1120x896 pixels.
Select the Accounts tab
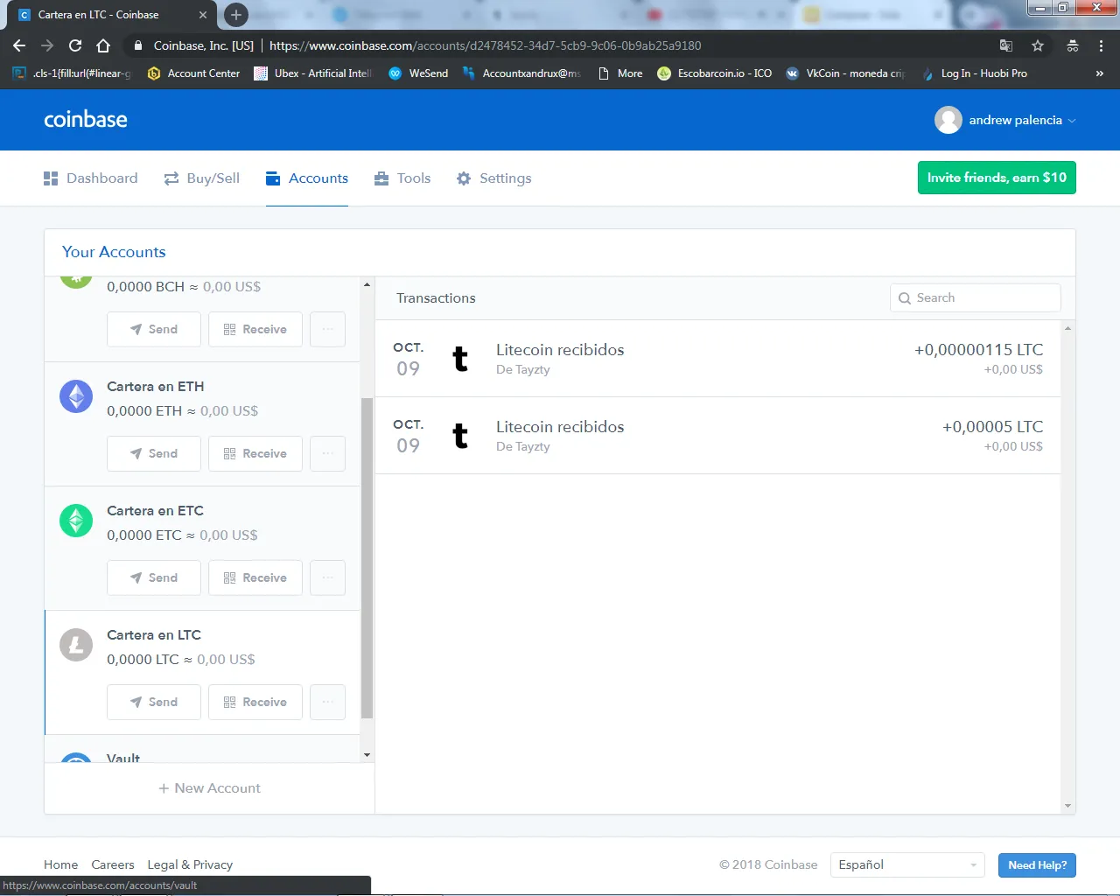pyautogui.click(x=307, y=178)
